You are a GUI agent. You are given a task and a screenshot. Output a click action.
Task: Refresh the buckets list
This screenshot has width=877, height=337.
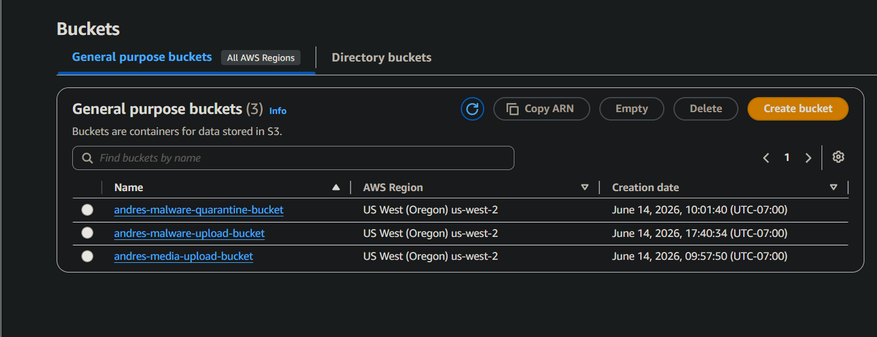pyautogui.click(x=473, y=109)
